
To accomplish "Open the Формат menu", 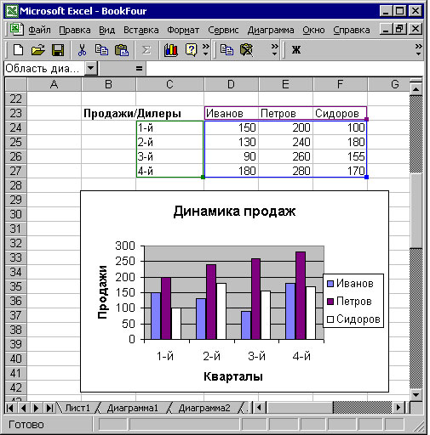I will [x=183, y=30].
